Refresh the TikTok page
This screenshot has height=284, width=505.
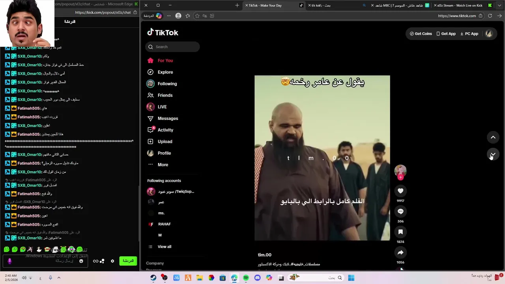(x=490, y=16)
